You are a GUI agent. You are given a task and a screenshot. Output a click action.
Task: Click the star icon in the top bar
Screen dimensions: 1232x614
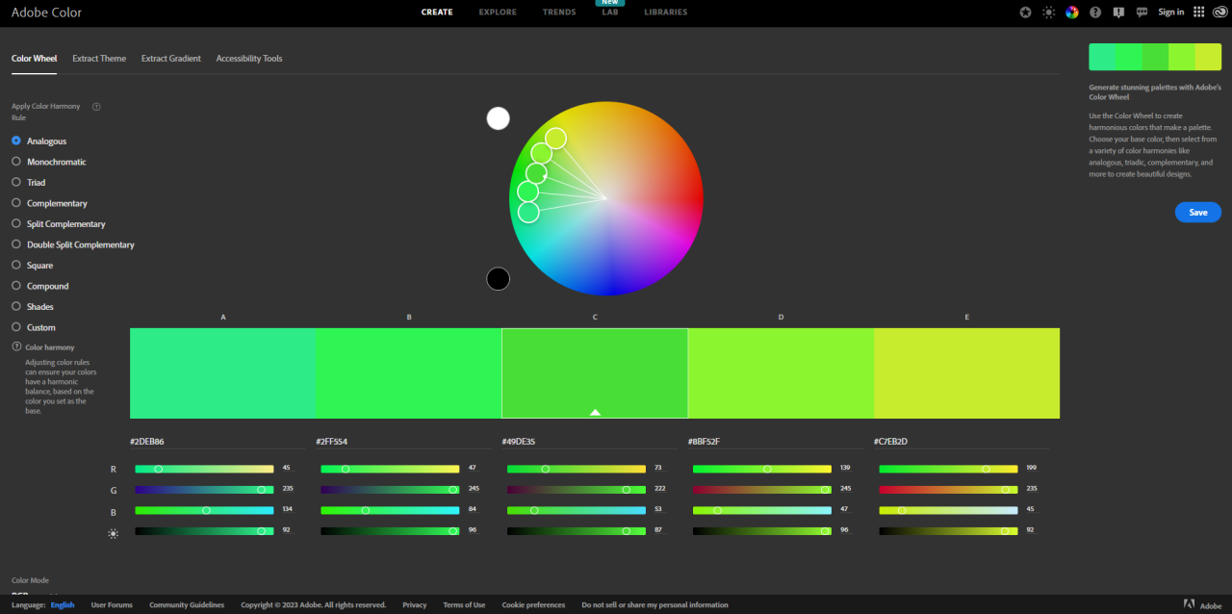pos(1025,12)
